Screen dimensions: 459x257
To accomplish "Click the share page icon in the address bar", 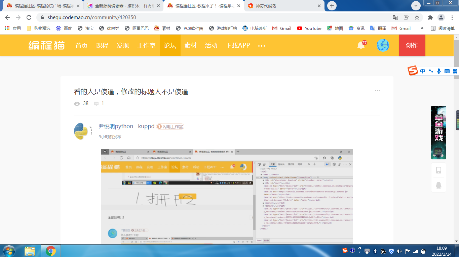I will click(x=406, y=17).
